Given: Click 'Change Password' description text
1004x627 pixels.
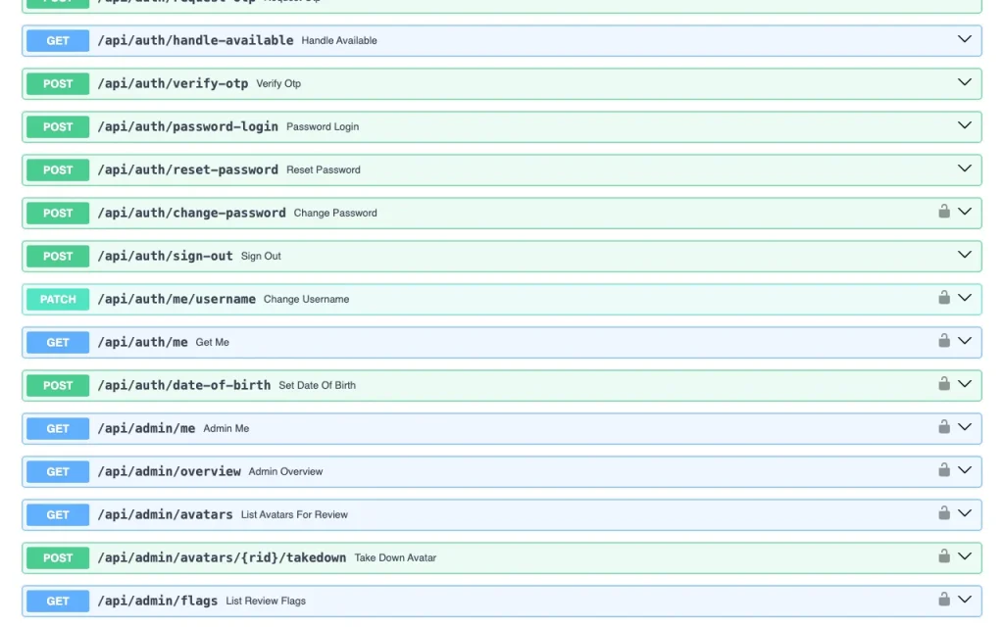Looking at the screenshot, I should 335,213.
